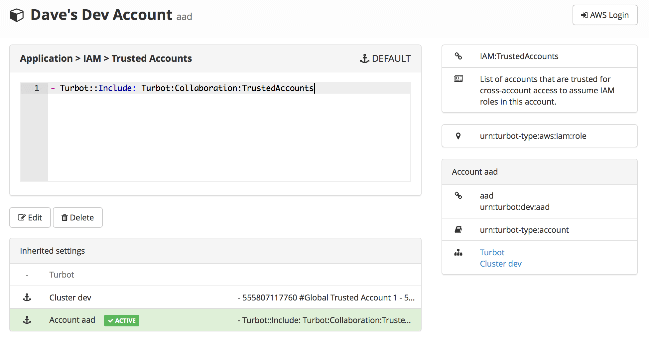Select the Account aad inherited setting row
This screenshot has width=649, height=338.
coord(215,320)
